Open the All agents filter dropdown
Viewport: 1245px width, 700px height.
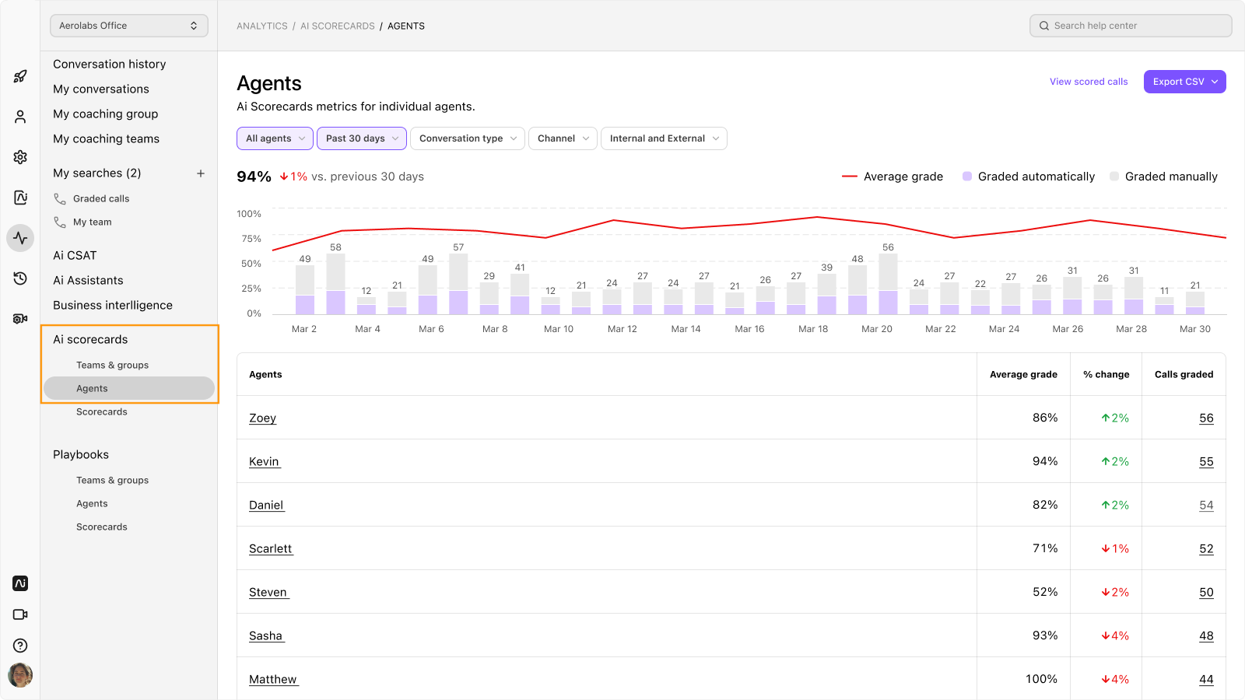275,138
